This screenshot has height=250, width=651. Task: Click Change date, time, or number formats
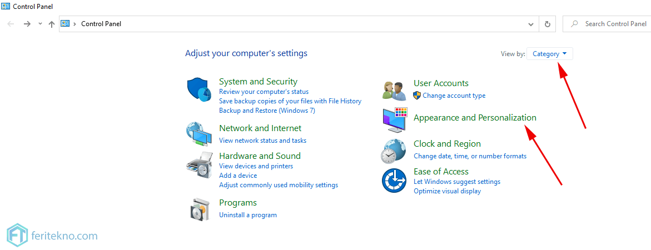pos(470,156)
